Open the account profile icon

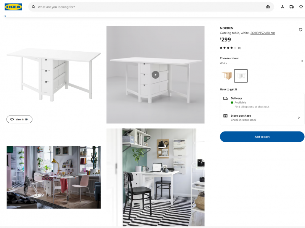coord(283,7)
